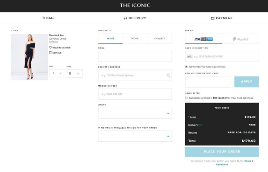
Task: Click the Genesis Dress product name
Action: [58, 39]
